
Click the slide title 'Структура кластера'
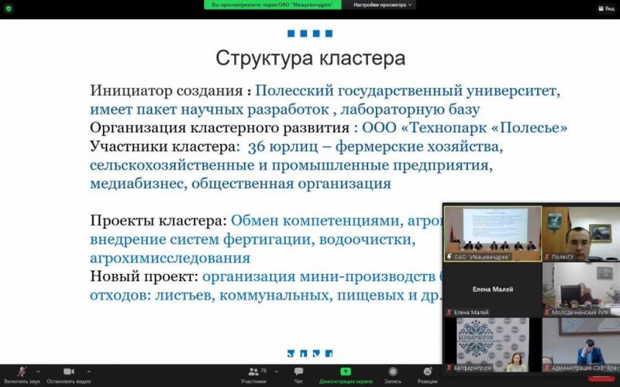click(x=311, y=58)
